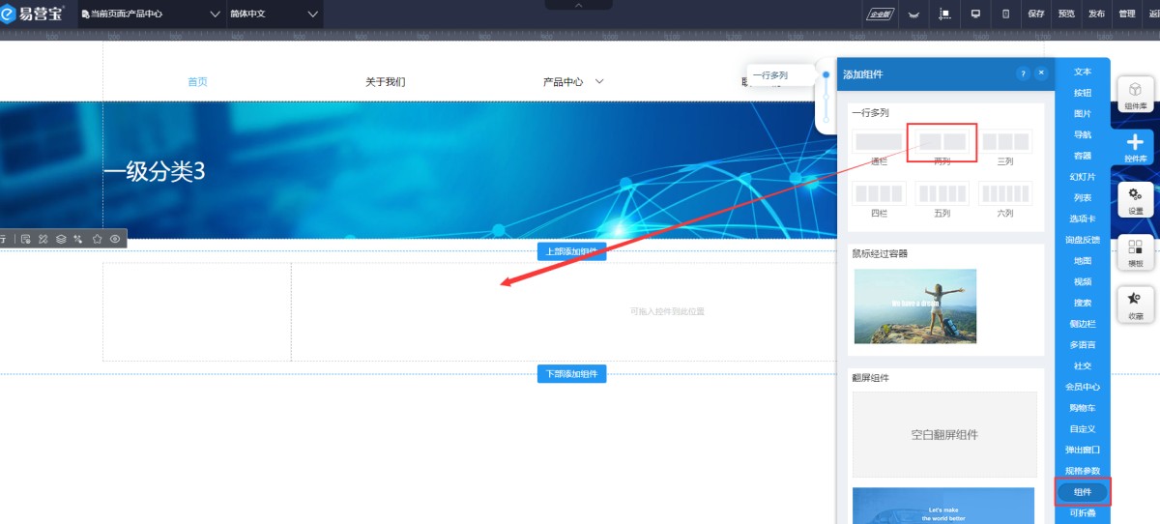1160x524 pixels.
Task: Open the 设置 gears panel
Action: point(1135,199)
